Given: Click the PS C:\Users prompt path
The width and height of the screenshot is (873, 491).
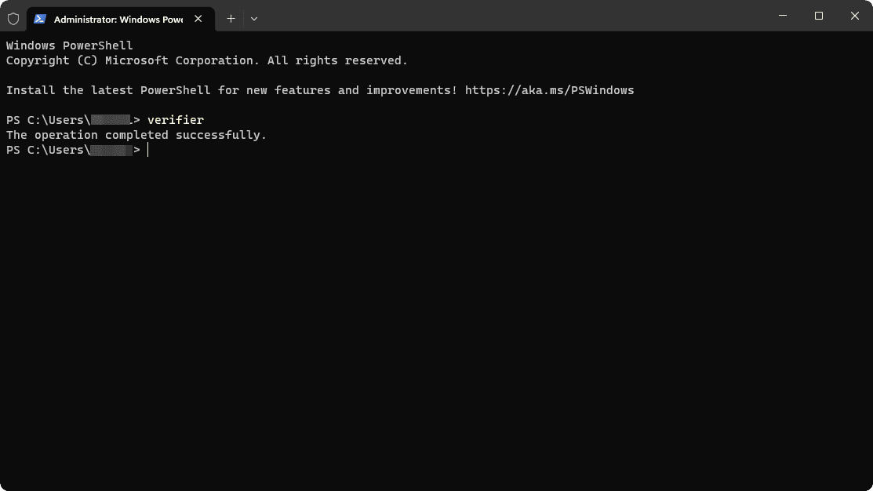Looking at the screenshot, I should click(47, 119).
